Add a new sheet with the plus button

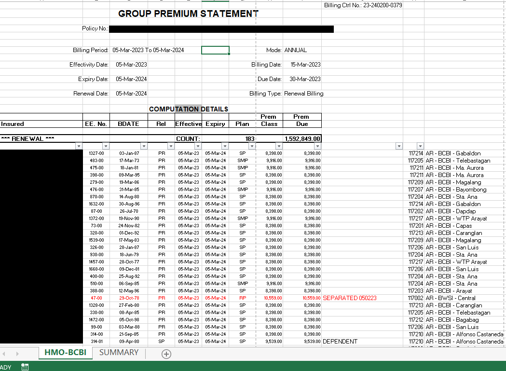[166, 354]
